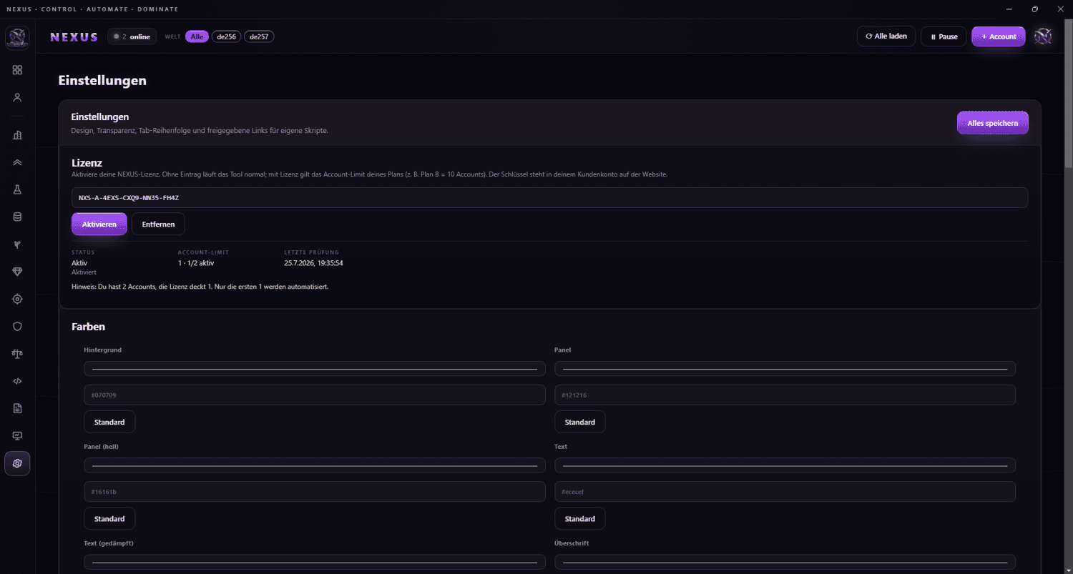Open the dashboard grid icon in sidebar

point(17,70)
